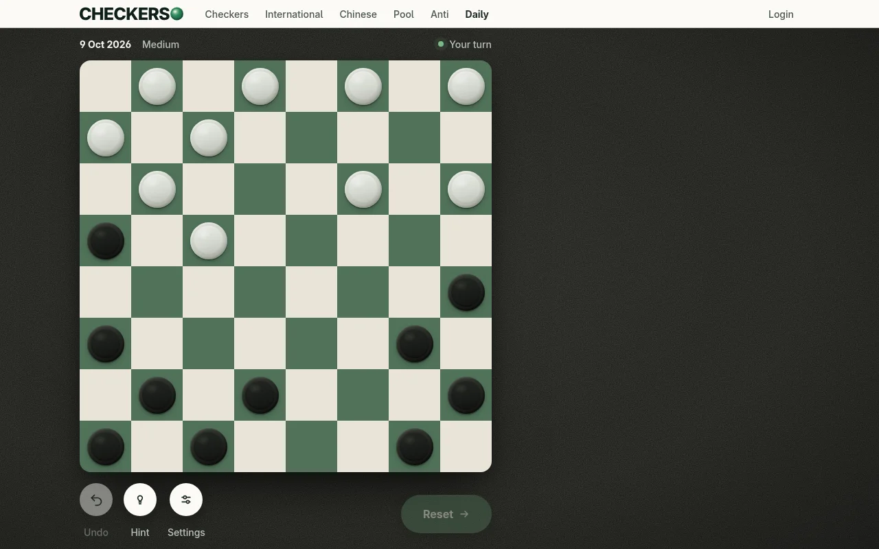Select black piece in bottom row, third column
The width and height of the screenshot is (879, 549).
[209, 447]
